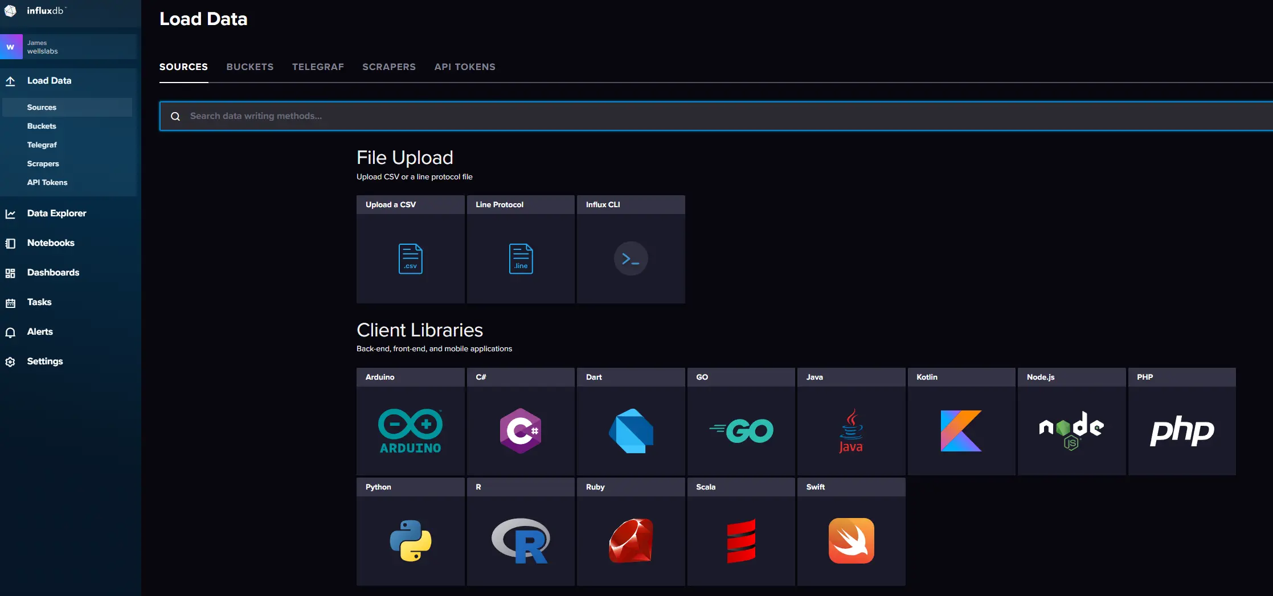1273x596 pixels.
Task: Click the Data Explorer sidebar icon
Action: point(10,213)
